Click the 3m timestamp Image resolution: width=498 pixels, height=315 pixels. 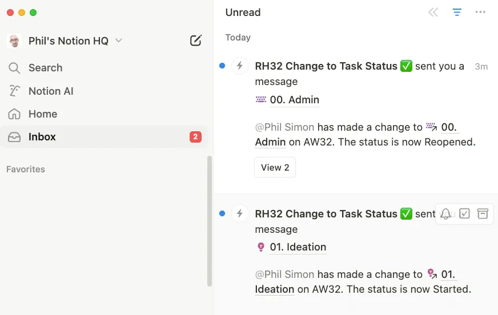(481, 67)
